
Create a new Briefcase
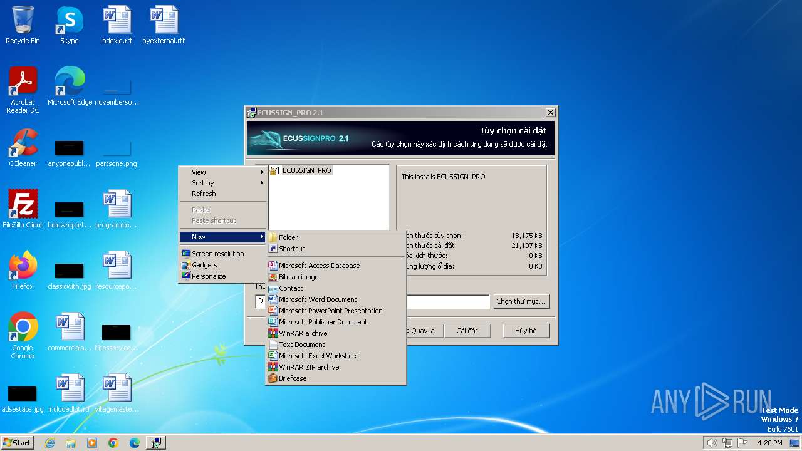pyautogui.click(x=336, y=378)
